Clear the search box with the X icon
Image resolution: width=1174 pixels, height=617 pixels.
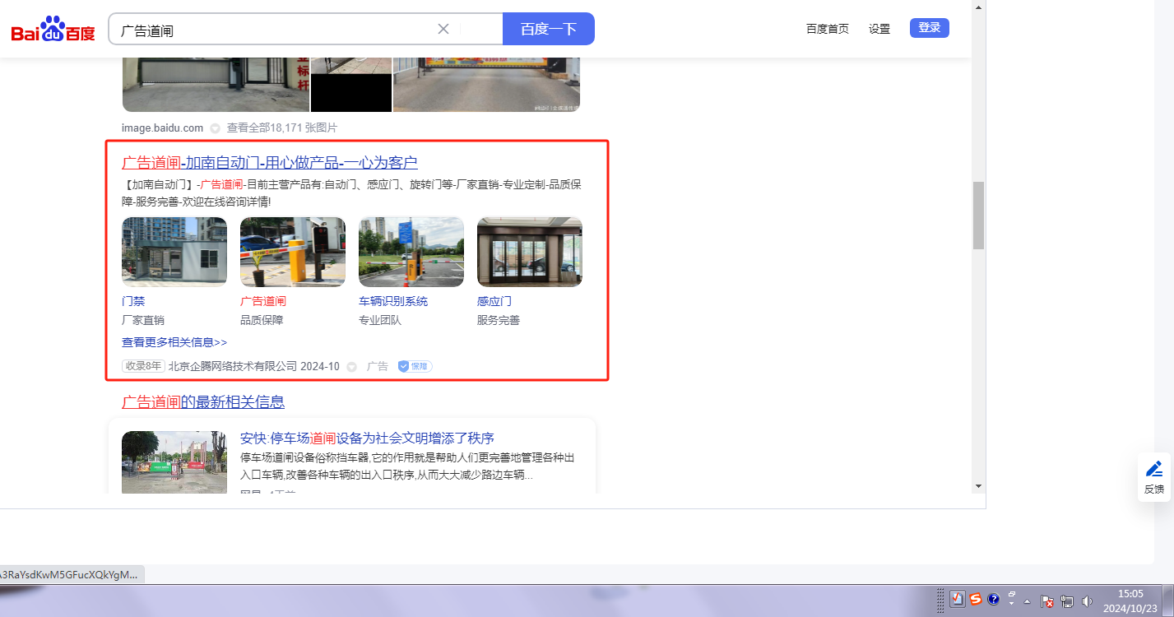tap(443, 29)
